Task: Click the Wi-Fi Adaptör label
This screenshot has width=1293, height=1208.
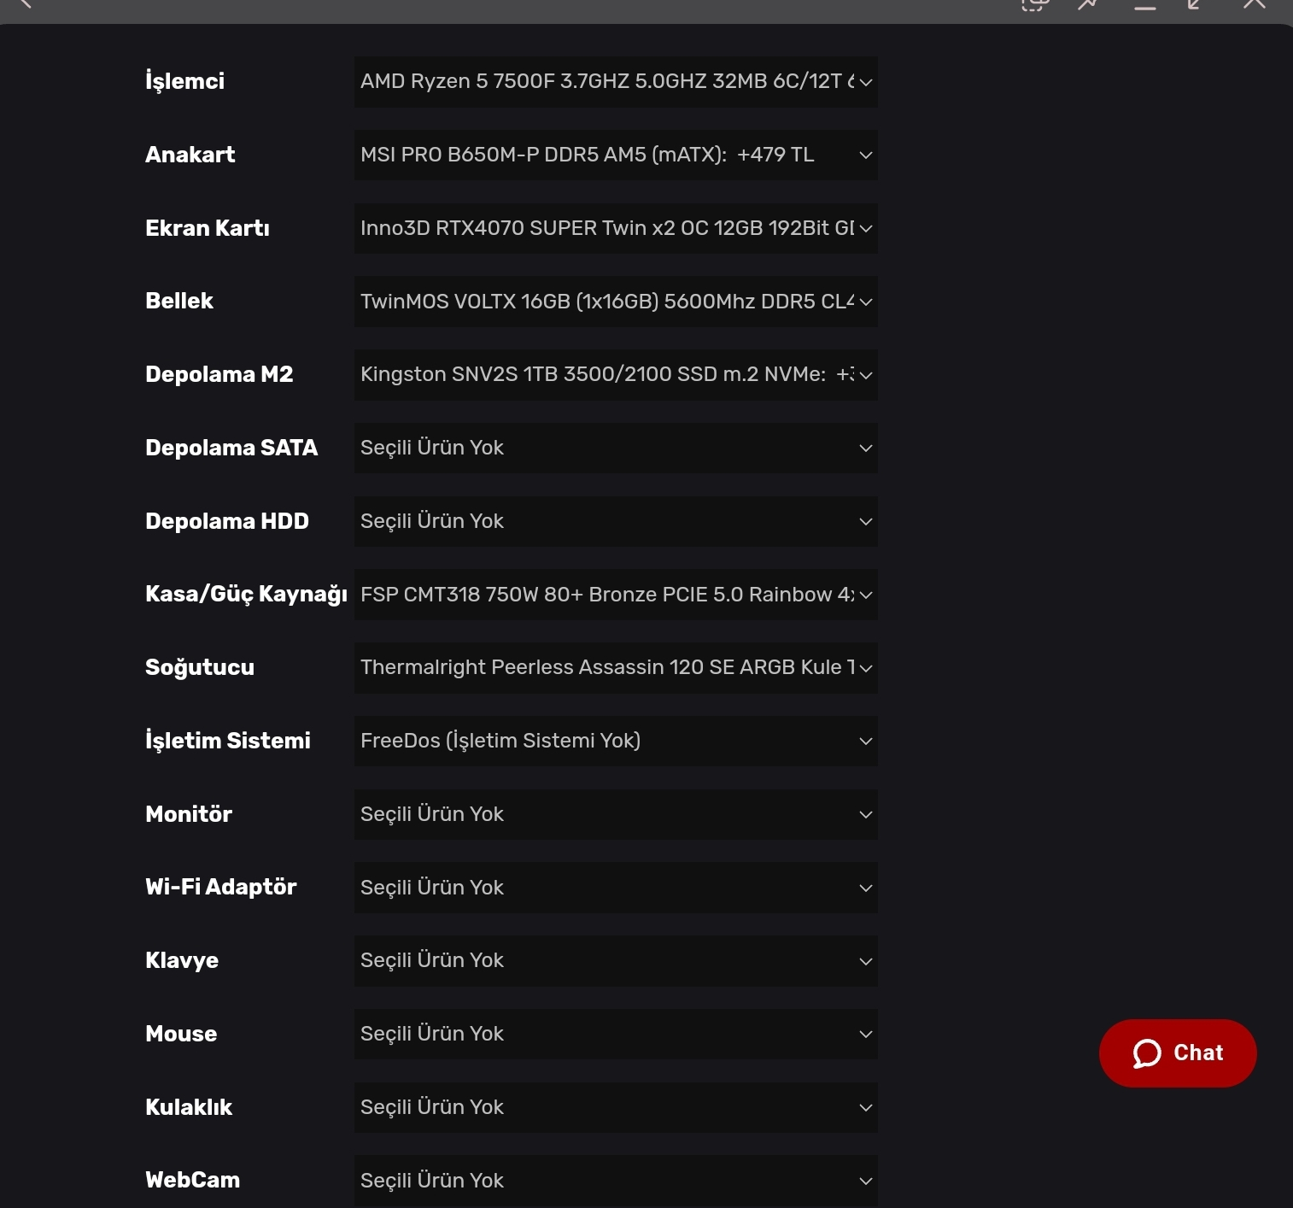Action: click(221, 888)
